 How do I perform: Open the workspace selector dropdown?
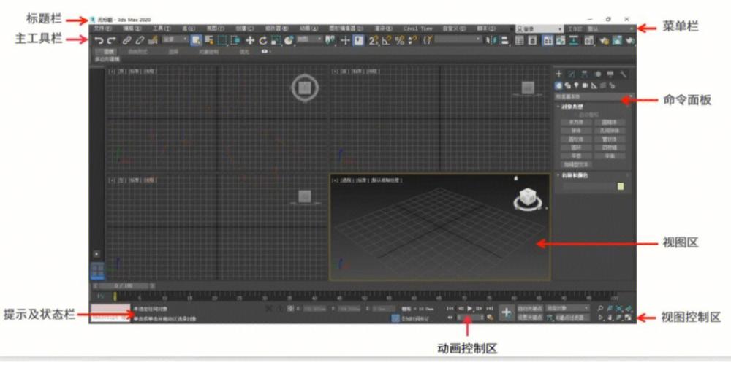610,29
